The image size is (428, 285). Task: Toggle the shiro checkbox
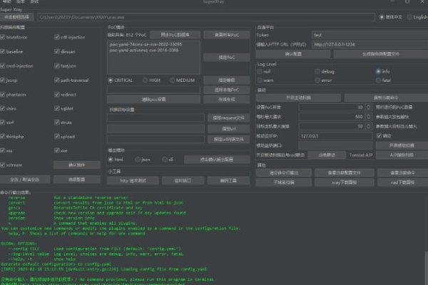[x=2, y=108]
